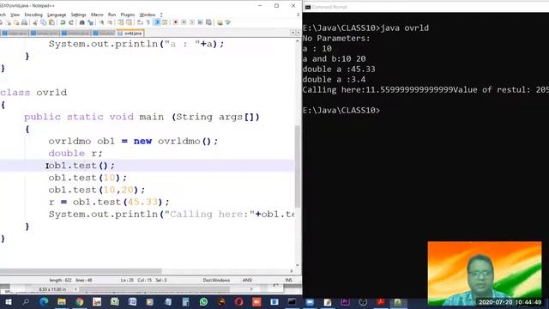The image size is (549, 309).
Task: Click the Close All documents toolbar icon
Action: click(16, 22)
